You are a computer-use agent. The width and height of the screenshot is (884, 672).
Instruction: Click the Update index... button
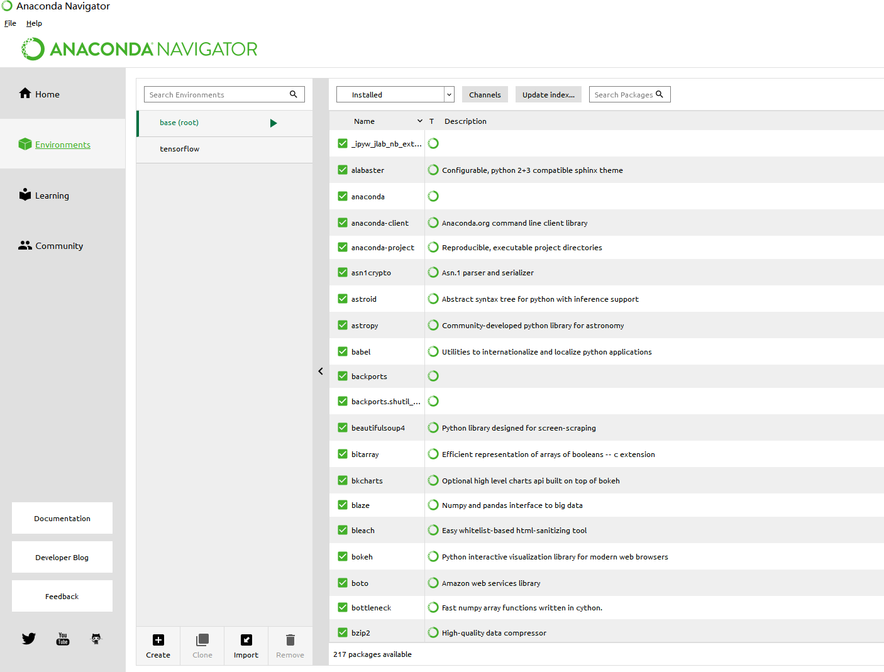[x=548, y=94]
